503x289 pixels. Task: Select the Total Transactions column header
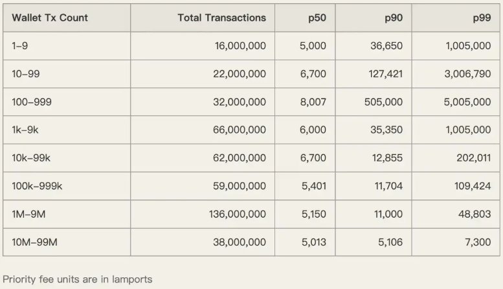(221, 18)
